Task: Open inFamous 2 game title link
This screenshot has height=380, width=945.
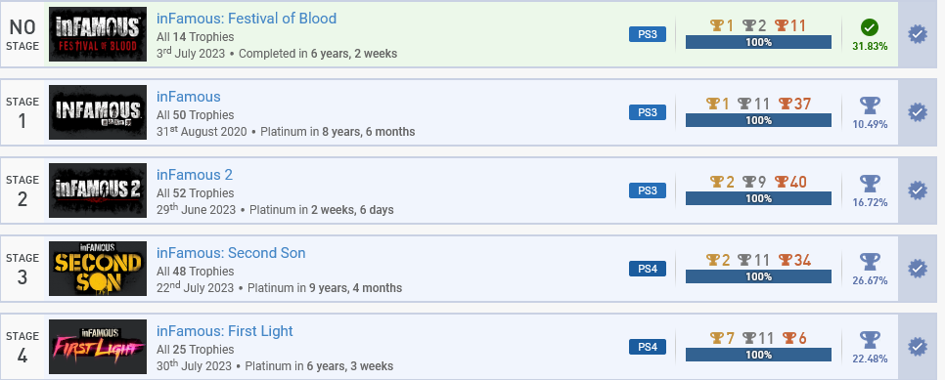Action: tap(195, 175)
